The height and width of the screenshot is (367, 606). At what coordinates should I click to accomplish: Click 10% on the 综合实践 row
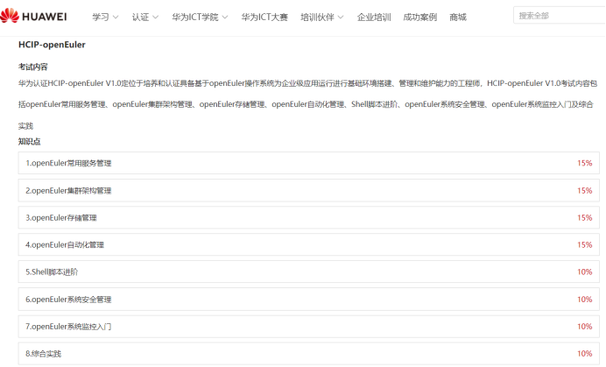(x=585, y=354)
